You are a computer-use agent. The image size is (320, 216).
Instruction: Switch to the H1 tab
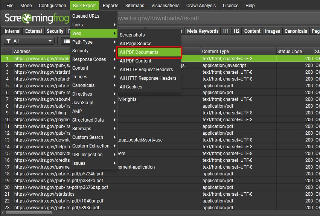point(226,31)
